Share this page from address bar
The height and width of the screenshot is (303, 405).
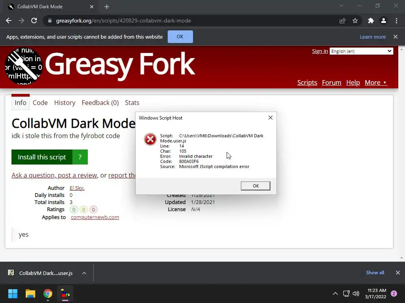(343, 21)
